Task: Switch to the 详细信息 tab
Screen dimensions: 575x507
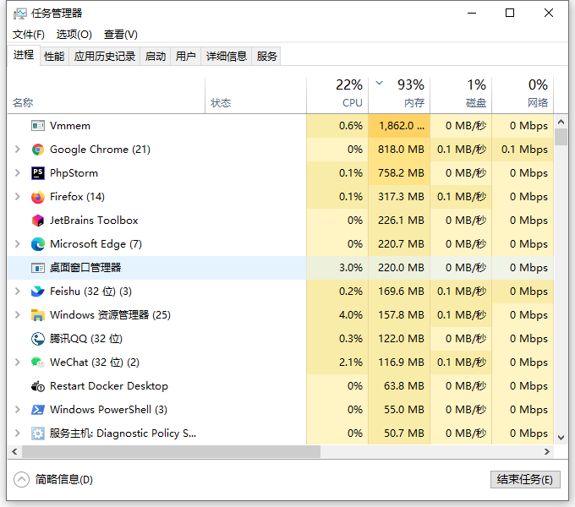Action: pyautogui.click(x=227, y=57)
